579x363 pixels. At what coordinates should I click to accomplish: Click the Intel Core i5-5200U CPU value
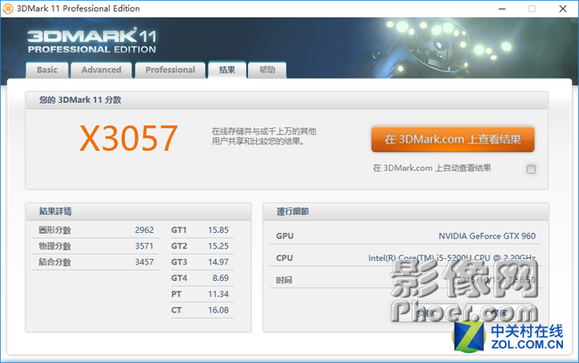point(452,258)
